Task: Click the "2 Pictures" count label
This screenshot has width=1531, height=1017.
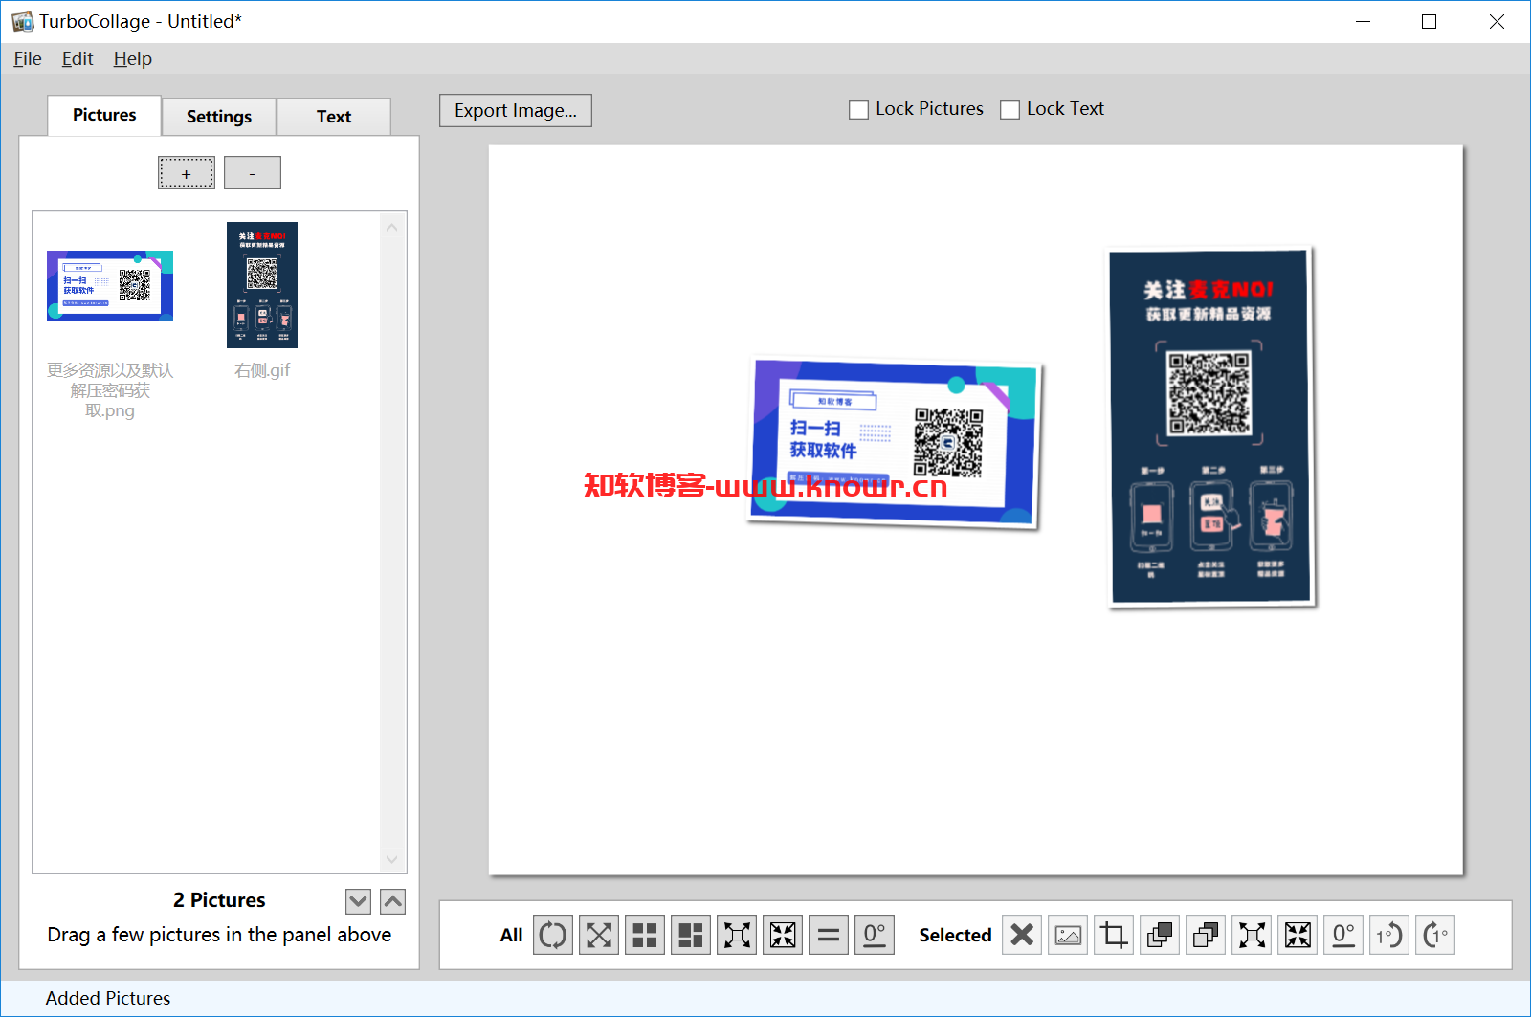Action: (219, 900)
